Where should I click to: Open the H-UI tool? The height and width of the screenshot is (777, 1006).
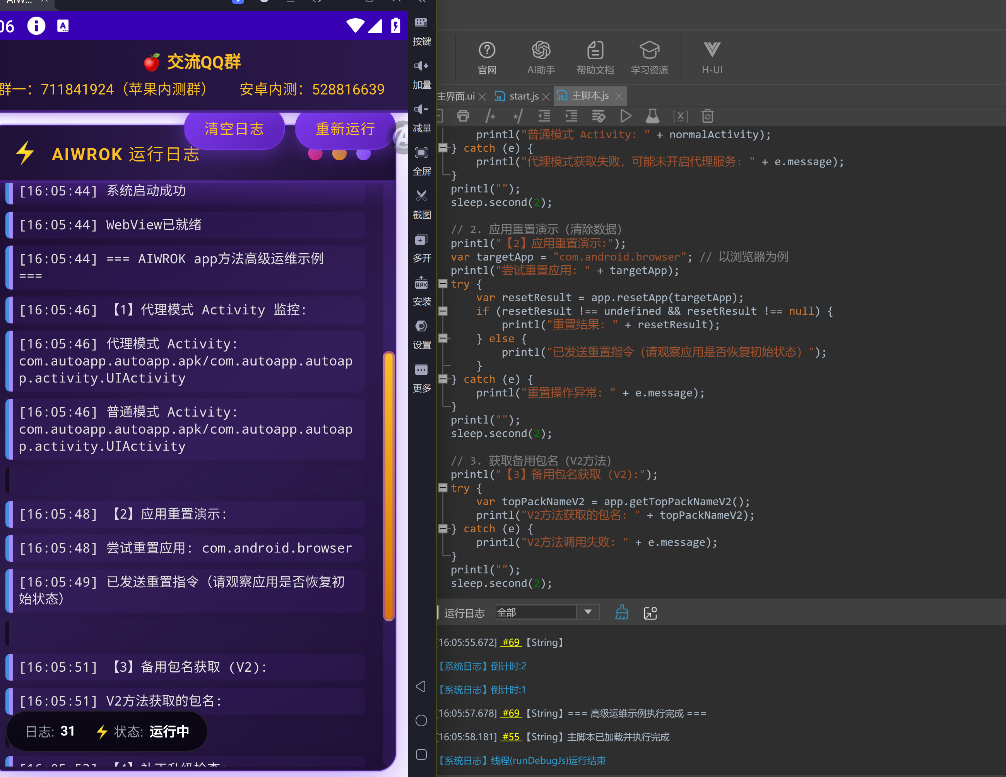tap(712, 58)
